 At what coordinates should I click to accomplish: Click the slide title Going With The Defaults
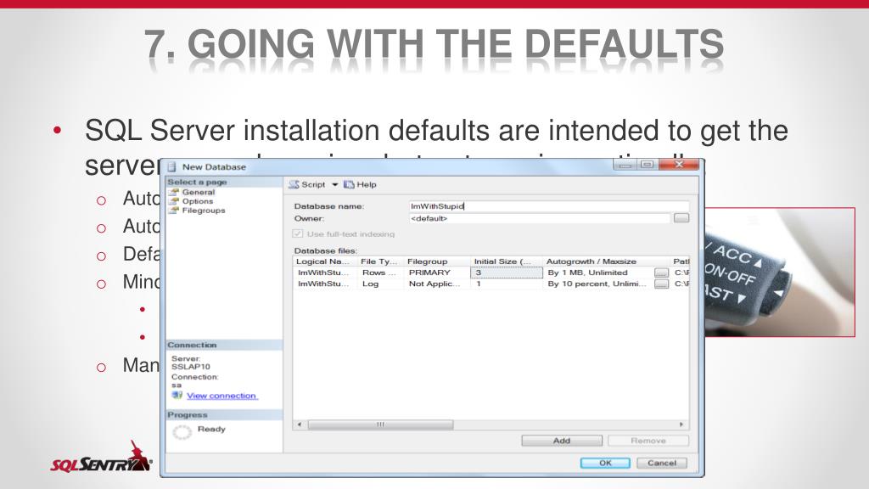[434, 44]
